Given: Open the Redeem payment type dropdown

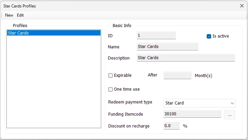Looking at the screenshot, I should click(x=199, y=103).
